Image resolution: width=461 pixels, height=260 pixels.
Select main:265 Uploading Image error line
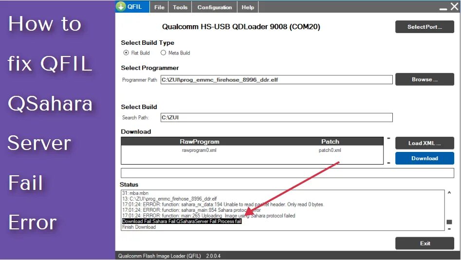208,216
